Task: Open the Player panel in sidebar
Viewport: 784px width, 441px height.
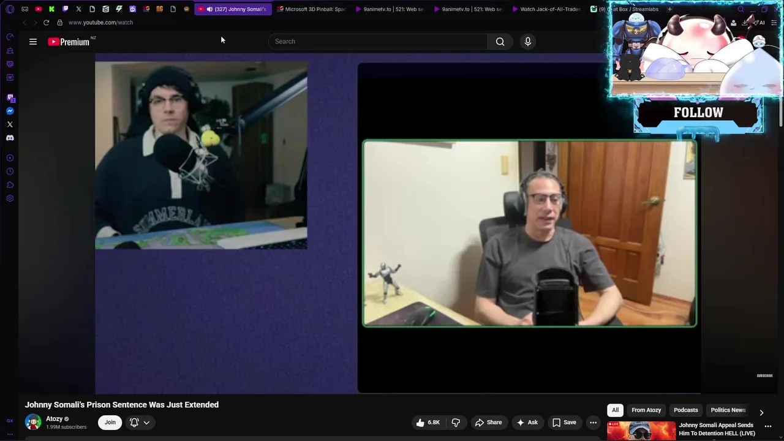Action: [10, 158]
